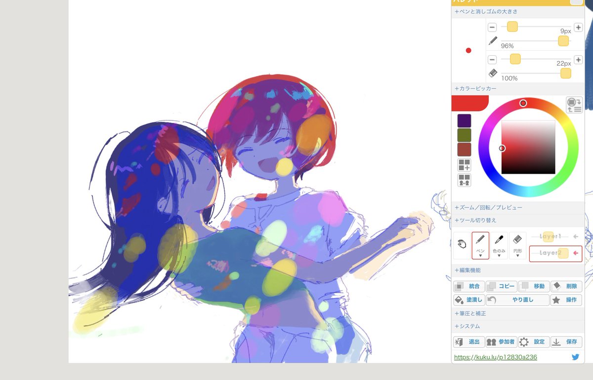Click the 削除 delete button
Screen dimensions: 593x380
point(566,286)
